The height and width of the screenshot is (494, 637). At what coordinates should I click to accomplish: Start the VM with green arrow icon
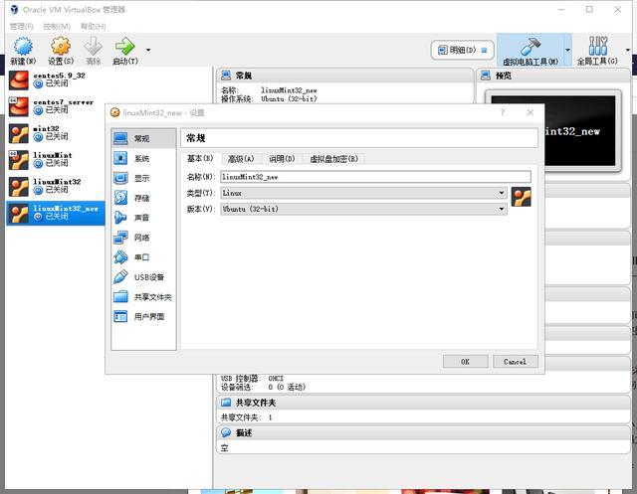[x=124, y=46]
